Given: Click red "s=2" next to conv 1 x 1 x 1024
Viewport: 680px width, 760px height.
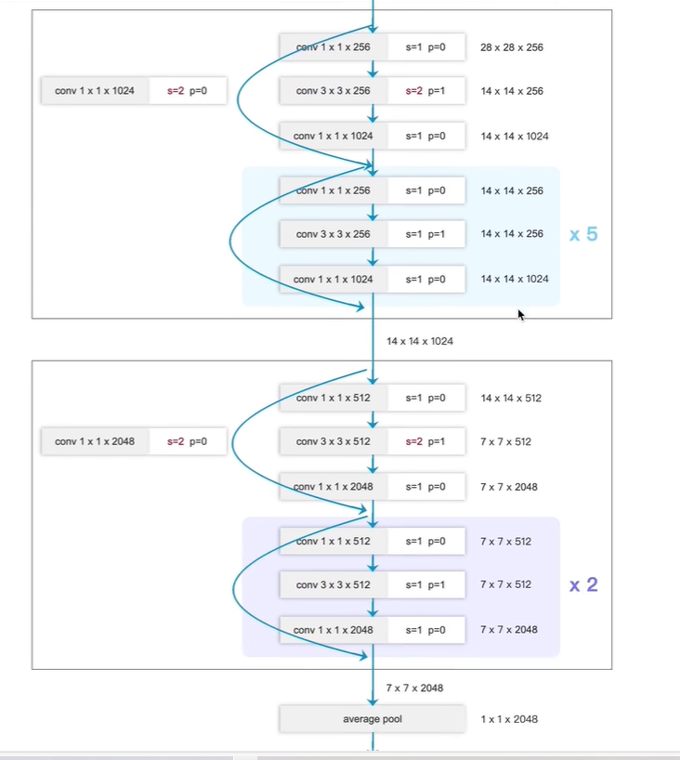Looking at the screenshot, I should (176, 91).
